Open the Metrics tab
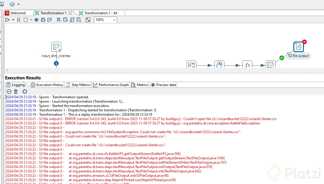The width and height of the screenshot is (324, 184). (x=140, y=85)
